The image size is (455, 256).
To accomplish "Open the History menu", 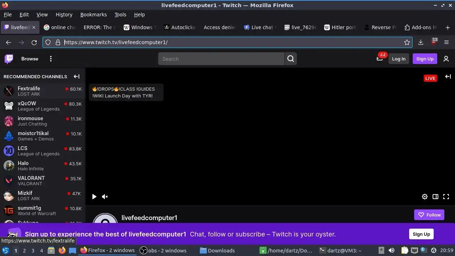I will (x=64, y=15).
